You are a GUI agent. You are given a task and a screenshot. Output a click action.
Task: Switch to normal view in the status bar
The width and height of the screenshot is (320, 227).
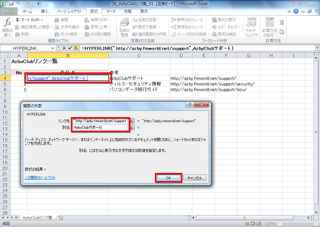[247, 224]
